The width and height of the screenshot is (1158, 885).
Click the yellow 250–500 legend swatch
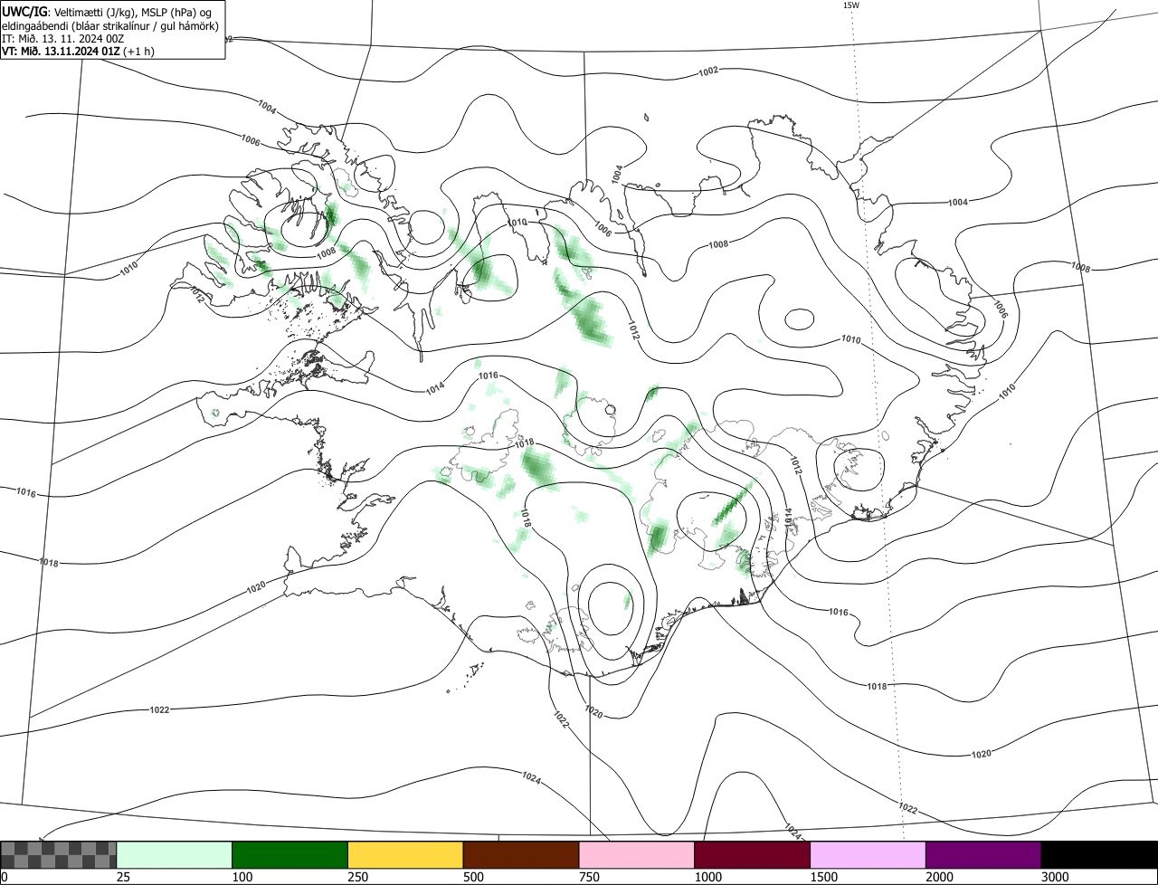pyautogui.click(x=405, y=854)
